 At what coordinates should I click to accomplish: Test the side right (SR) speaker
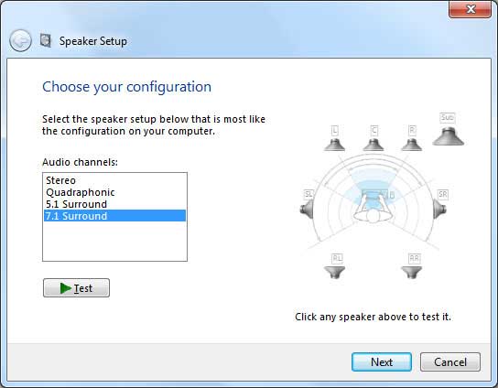click(x=440, y=210)
